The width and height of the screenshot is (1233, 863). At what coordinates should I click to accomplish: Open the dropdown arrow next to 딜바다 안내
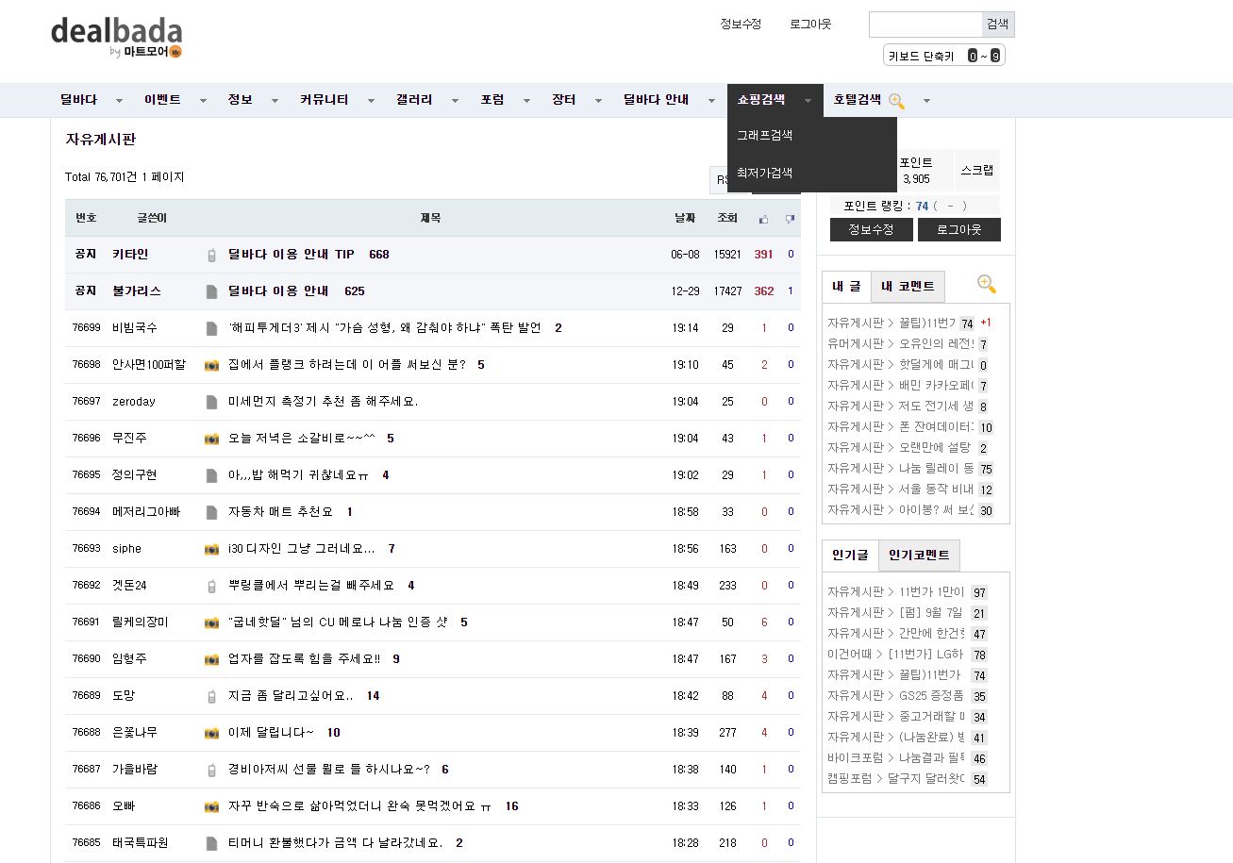711,101
